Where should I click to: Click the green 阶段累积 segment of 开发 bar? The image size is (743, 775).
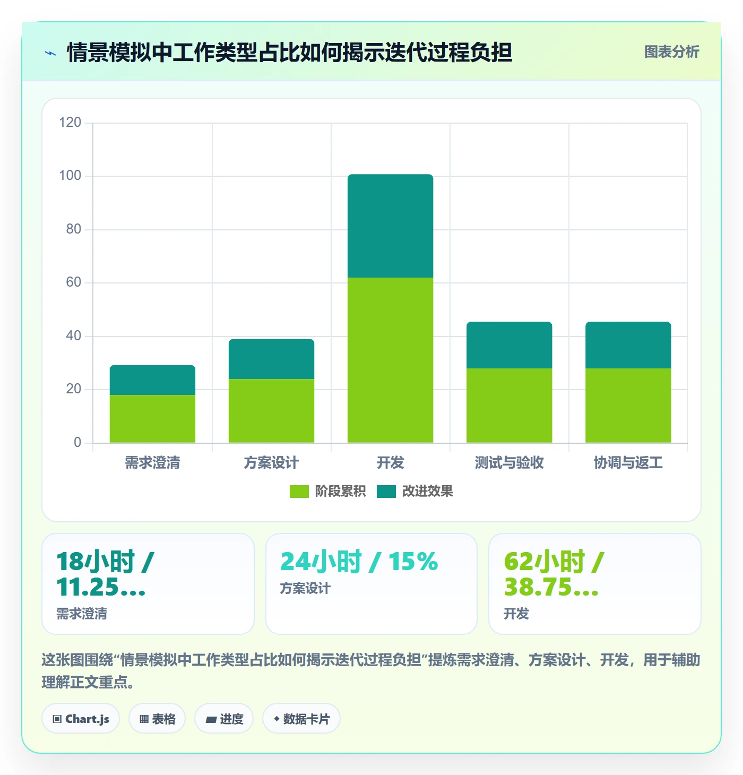(391, 360)
